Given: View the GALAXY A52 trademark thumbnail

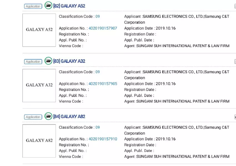Looking at the screenshot, I should (x=39, y=30).
